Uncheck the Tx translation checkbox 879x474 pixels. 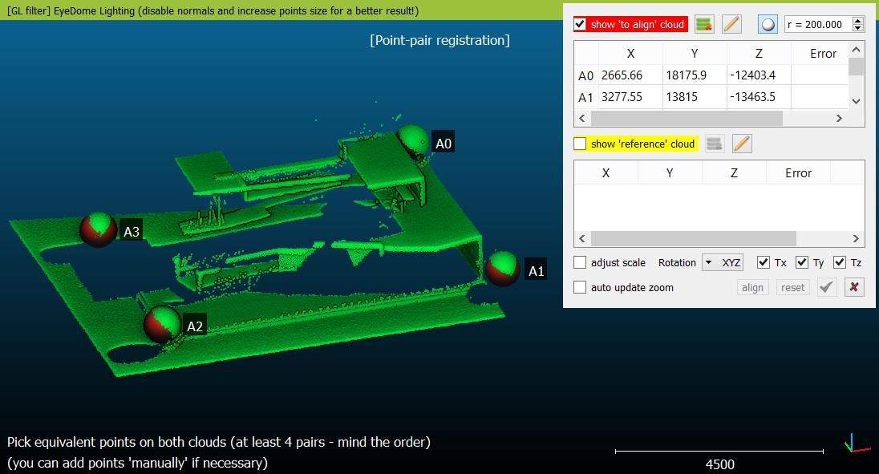click(763, 262)
